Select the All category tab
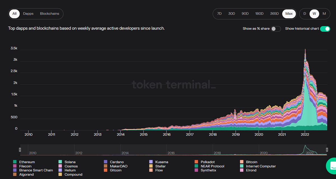The width and height of the screenshot is (336, 179). 14,14
